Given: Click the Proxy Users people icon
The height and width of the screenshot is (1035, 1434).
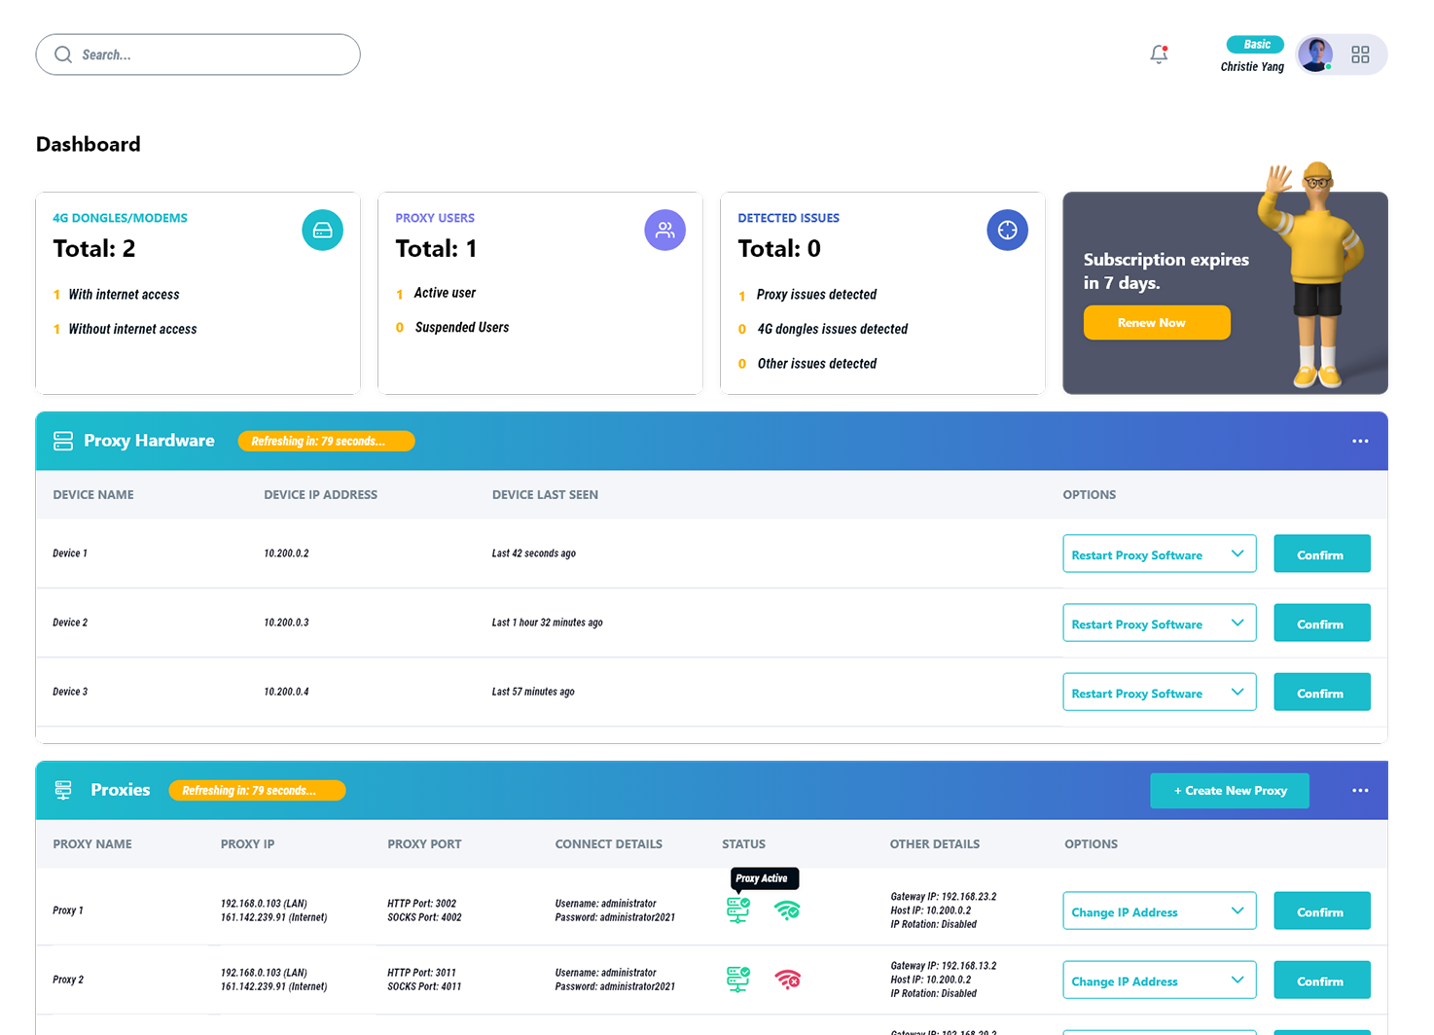Looking at the screenshot, I should (x=664, y=231).
